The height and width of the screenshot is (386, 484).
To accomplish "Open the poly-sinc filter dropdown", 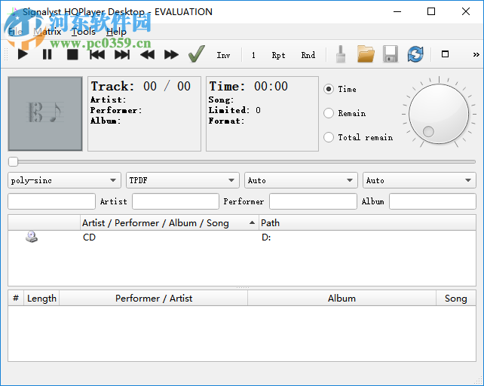I will [64, 180].
